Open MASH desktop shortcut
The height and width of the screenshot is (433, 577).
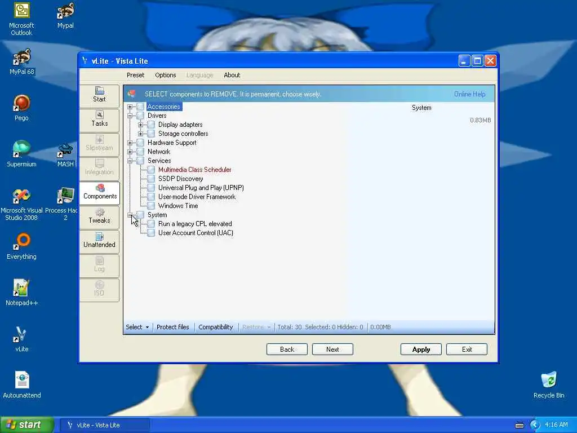65,154
